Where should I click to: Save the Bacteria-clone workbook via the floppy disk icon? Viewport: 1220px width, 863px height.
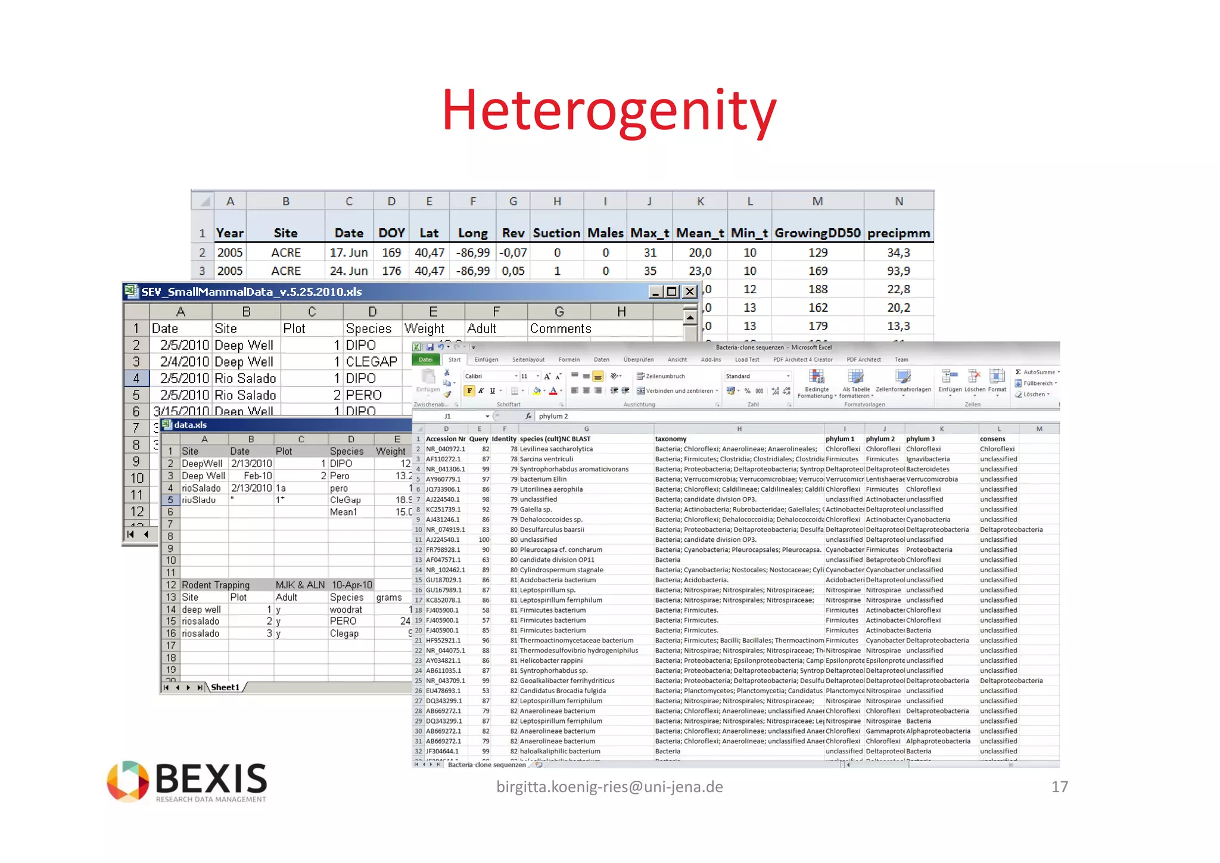430,347
